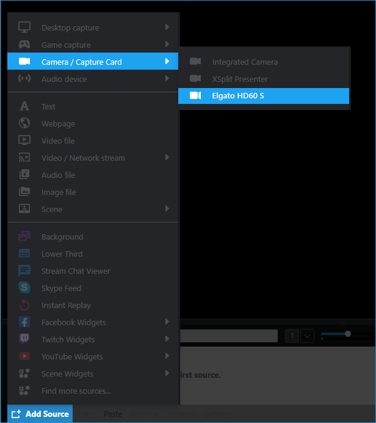Screen dimensions: 376x423
Task: Open the scene number dropdown chevron
Action: pos(307,336)
